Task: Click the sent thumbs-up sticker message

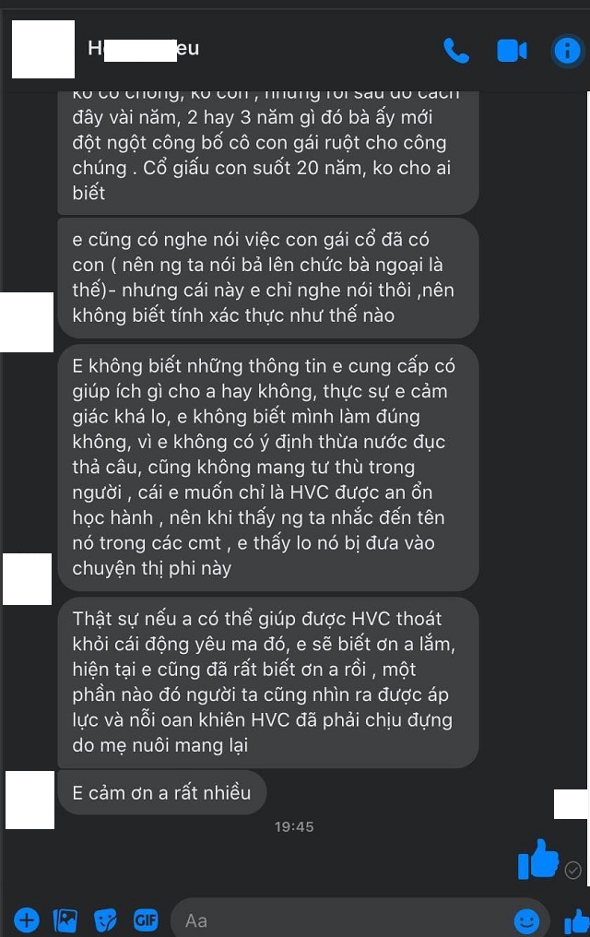Action: (x=538, y=860)
